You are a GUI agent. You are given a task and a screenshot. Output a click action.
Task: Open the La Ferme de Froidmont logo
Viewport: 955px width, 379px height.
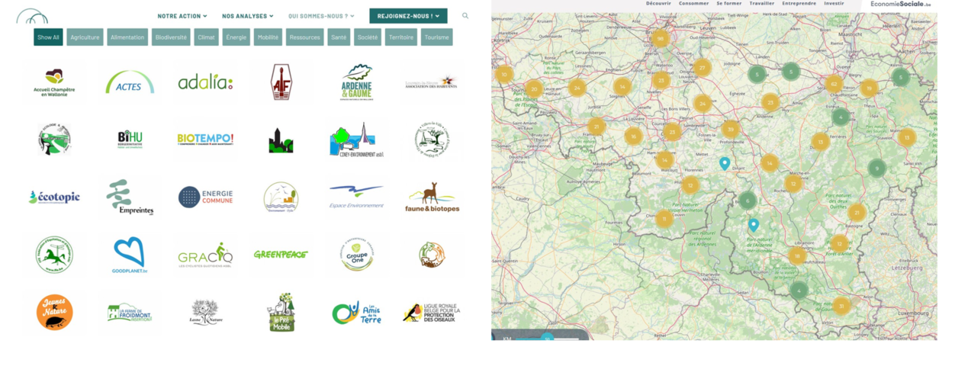pyautogui.click(x=130, y=313)
